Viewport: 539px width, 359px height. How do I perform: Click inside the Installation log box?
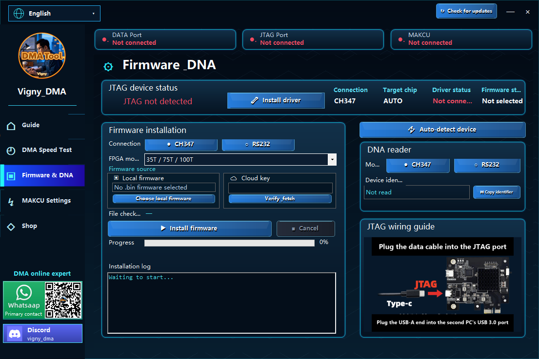coord(221,303)
